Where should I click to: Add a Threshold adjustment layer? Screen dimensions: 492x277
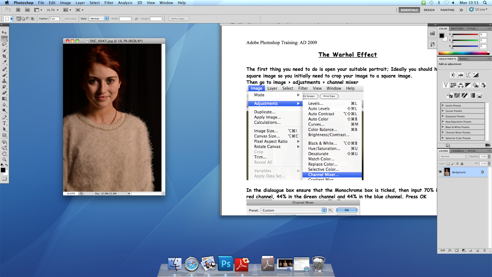coord(464,95)
